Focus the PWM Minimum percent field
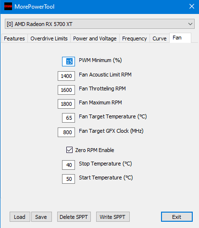Screen dimensions: 199x228 (x=68, y=62)
